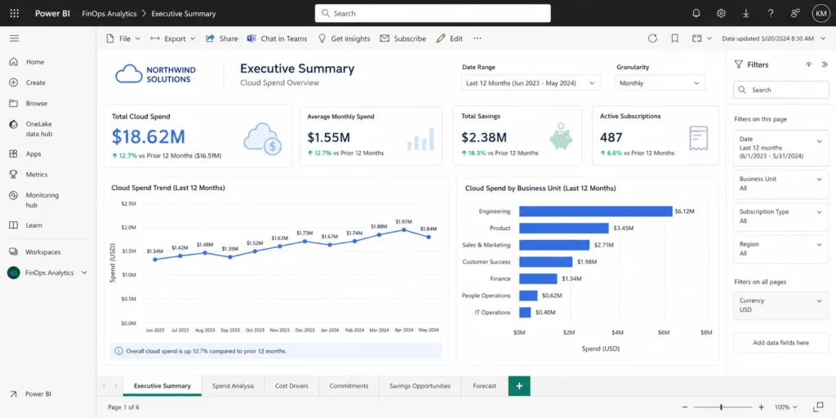836x418 pixels.
Task: Click Add data fields here area
Action: [781, 343]
